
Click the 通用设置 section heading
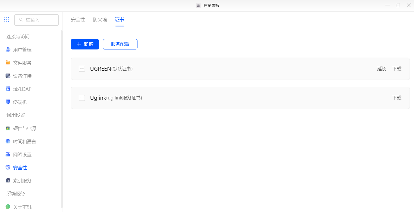click(16, 115)
